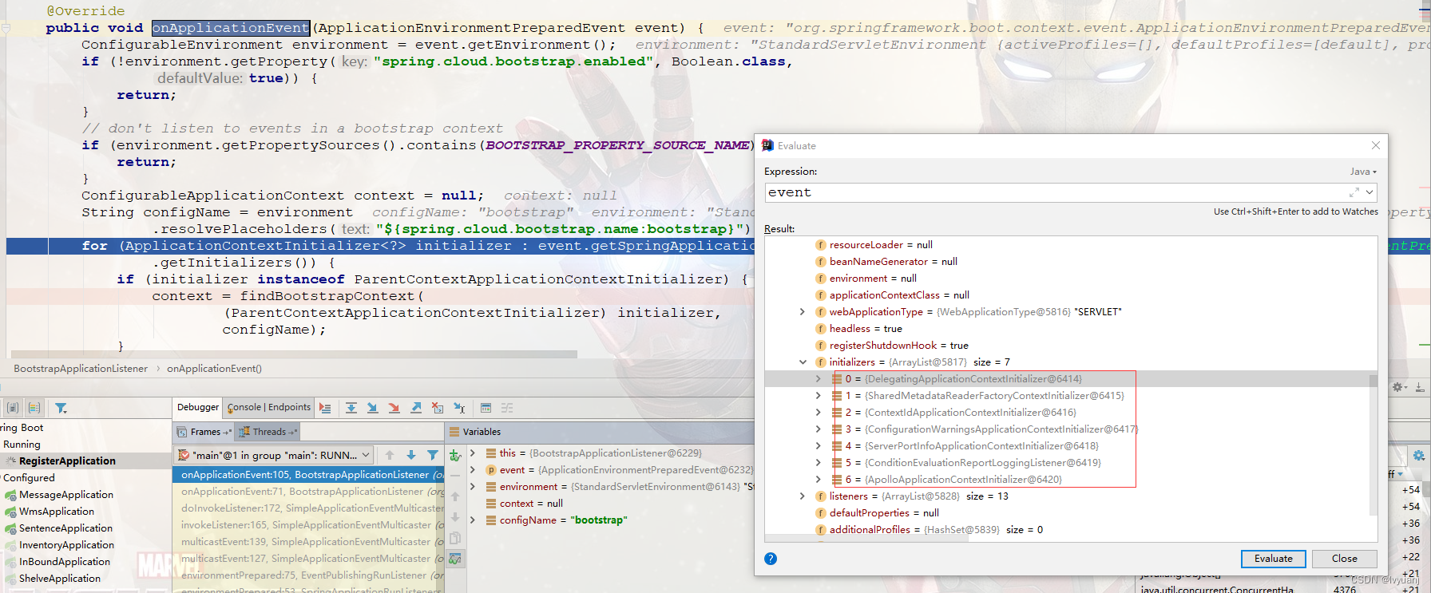Select WmsApplication in Services tree
1431x593 pixels.
[56, 512]
